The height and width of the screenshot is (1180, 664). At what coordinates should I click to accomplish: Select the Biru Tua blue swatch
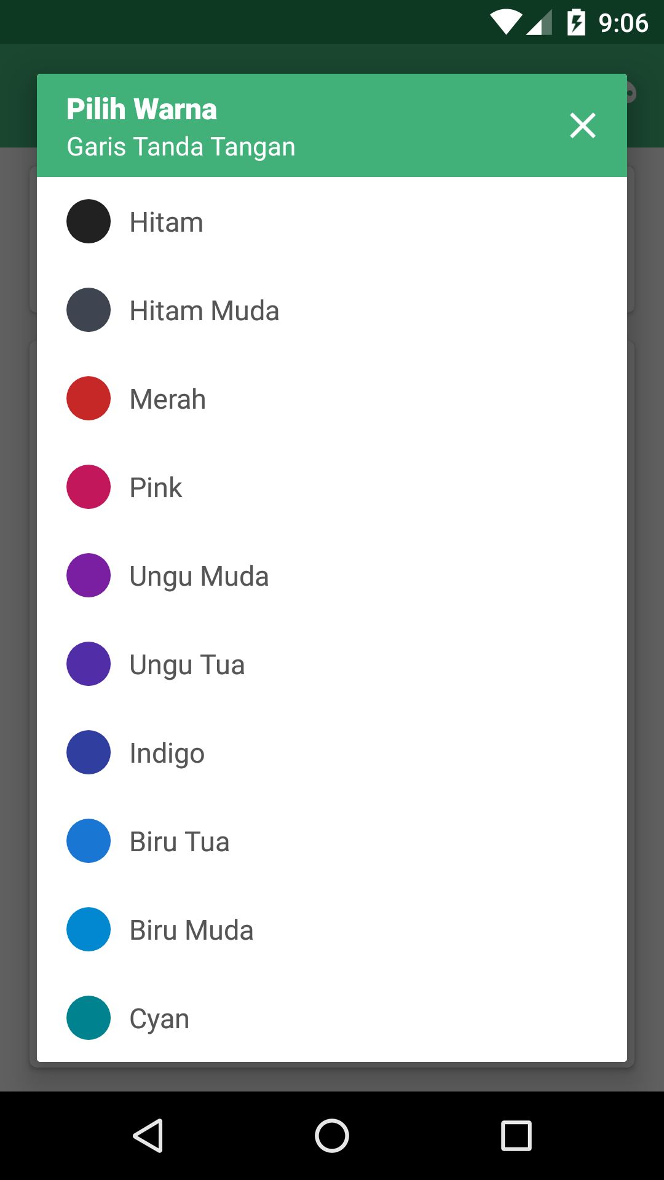point(89,841)
